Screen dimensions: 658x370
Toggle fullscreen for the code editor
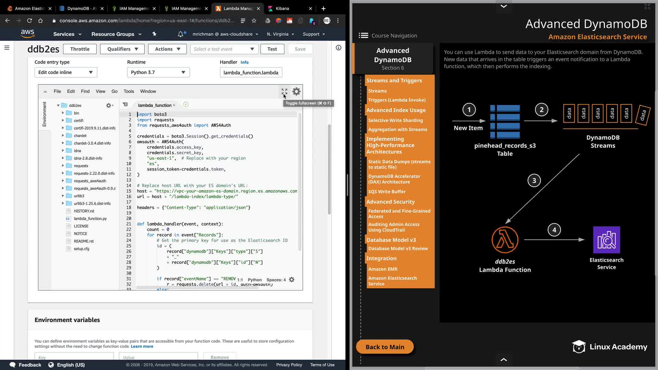(284, 91)
